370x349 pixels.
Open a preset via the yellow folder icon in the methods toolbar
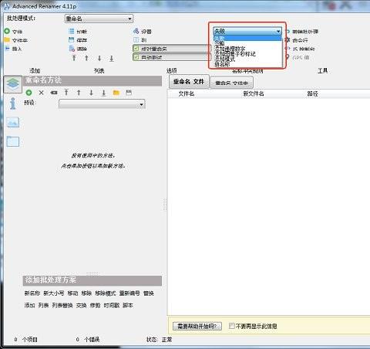[x=116, y=93]
